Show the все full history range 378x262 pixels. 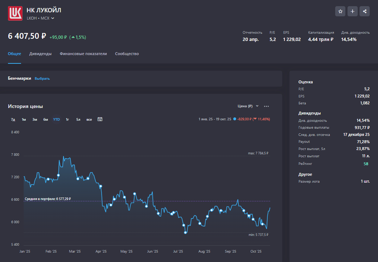[x=89, y=119]
